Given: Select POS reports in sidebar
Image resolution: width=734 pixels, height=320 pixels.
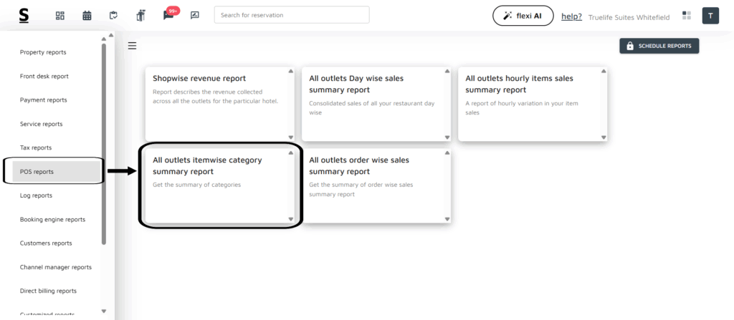Looking at the screenshot, I should pyautogui.click(x=37, y=172).
